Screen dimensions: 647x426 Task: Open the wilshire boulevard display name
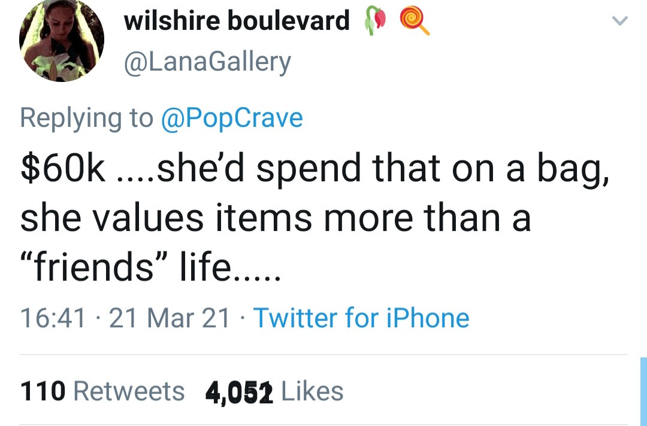(237, 20)
